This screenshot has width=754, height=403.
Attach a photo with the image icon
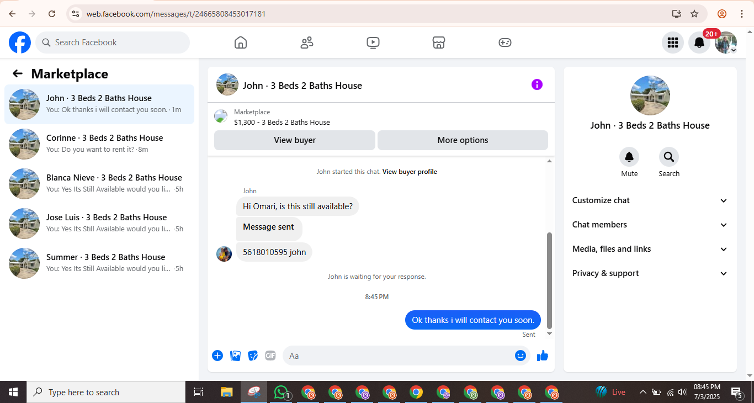(x=236, y=356)
